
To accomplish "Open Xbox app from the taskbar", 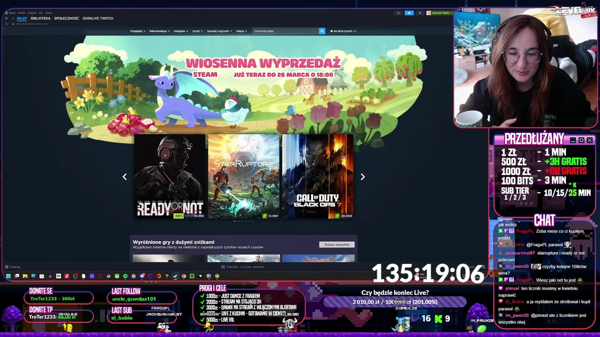I will 117,276.
